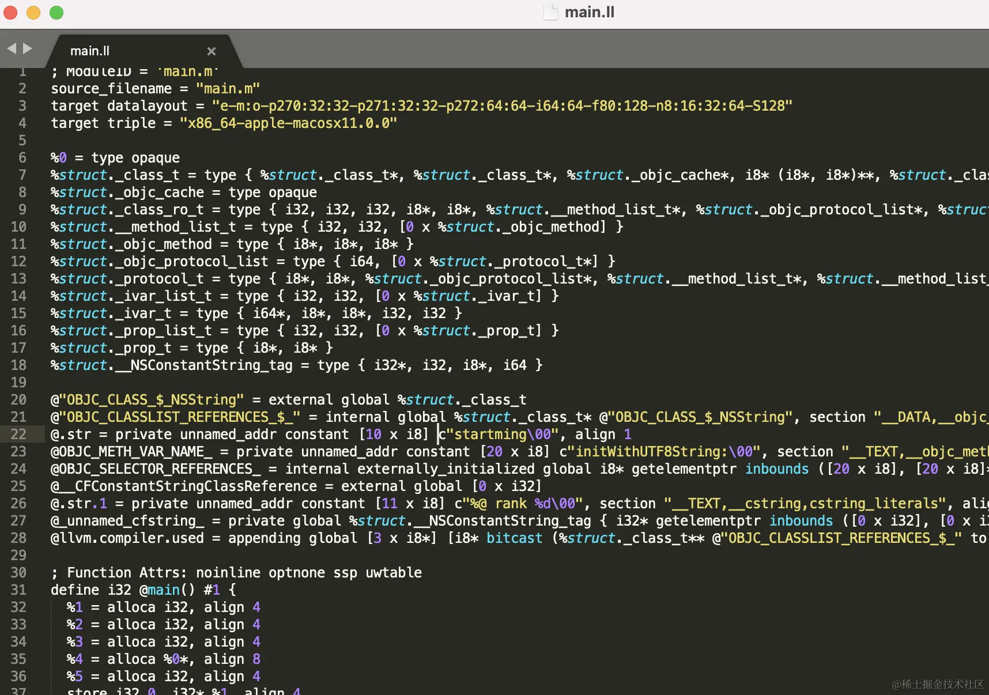The height and width of the screenshot is (695, 989).
Task: Close the main.ll tab
Action: 212,51
